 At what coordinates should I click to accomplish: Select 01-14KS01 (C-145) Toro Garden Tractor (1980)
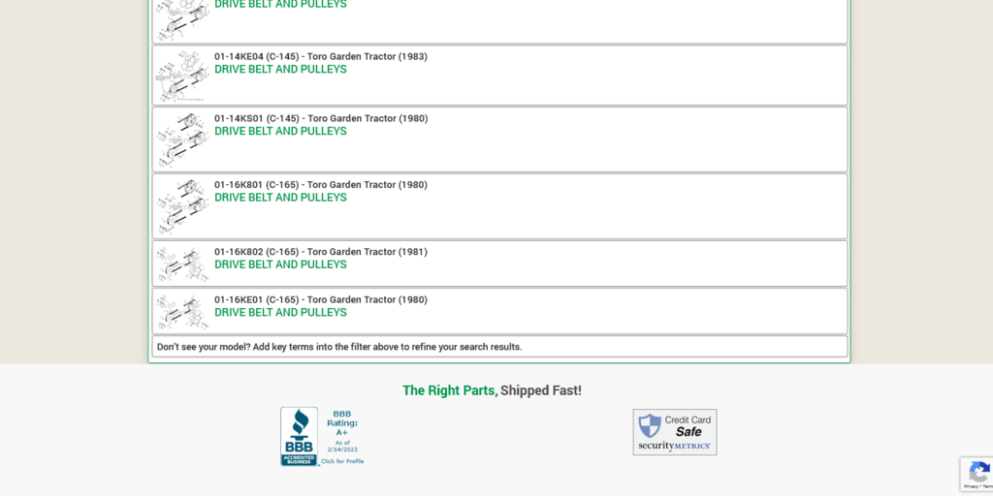point(321,118)
